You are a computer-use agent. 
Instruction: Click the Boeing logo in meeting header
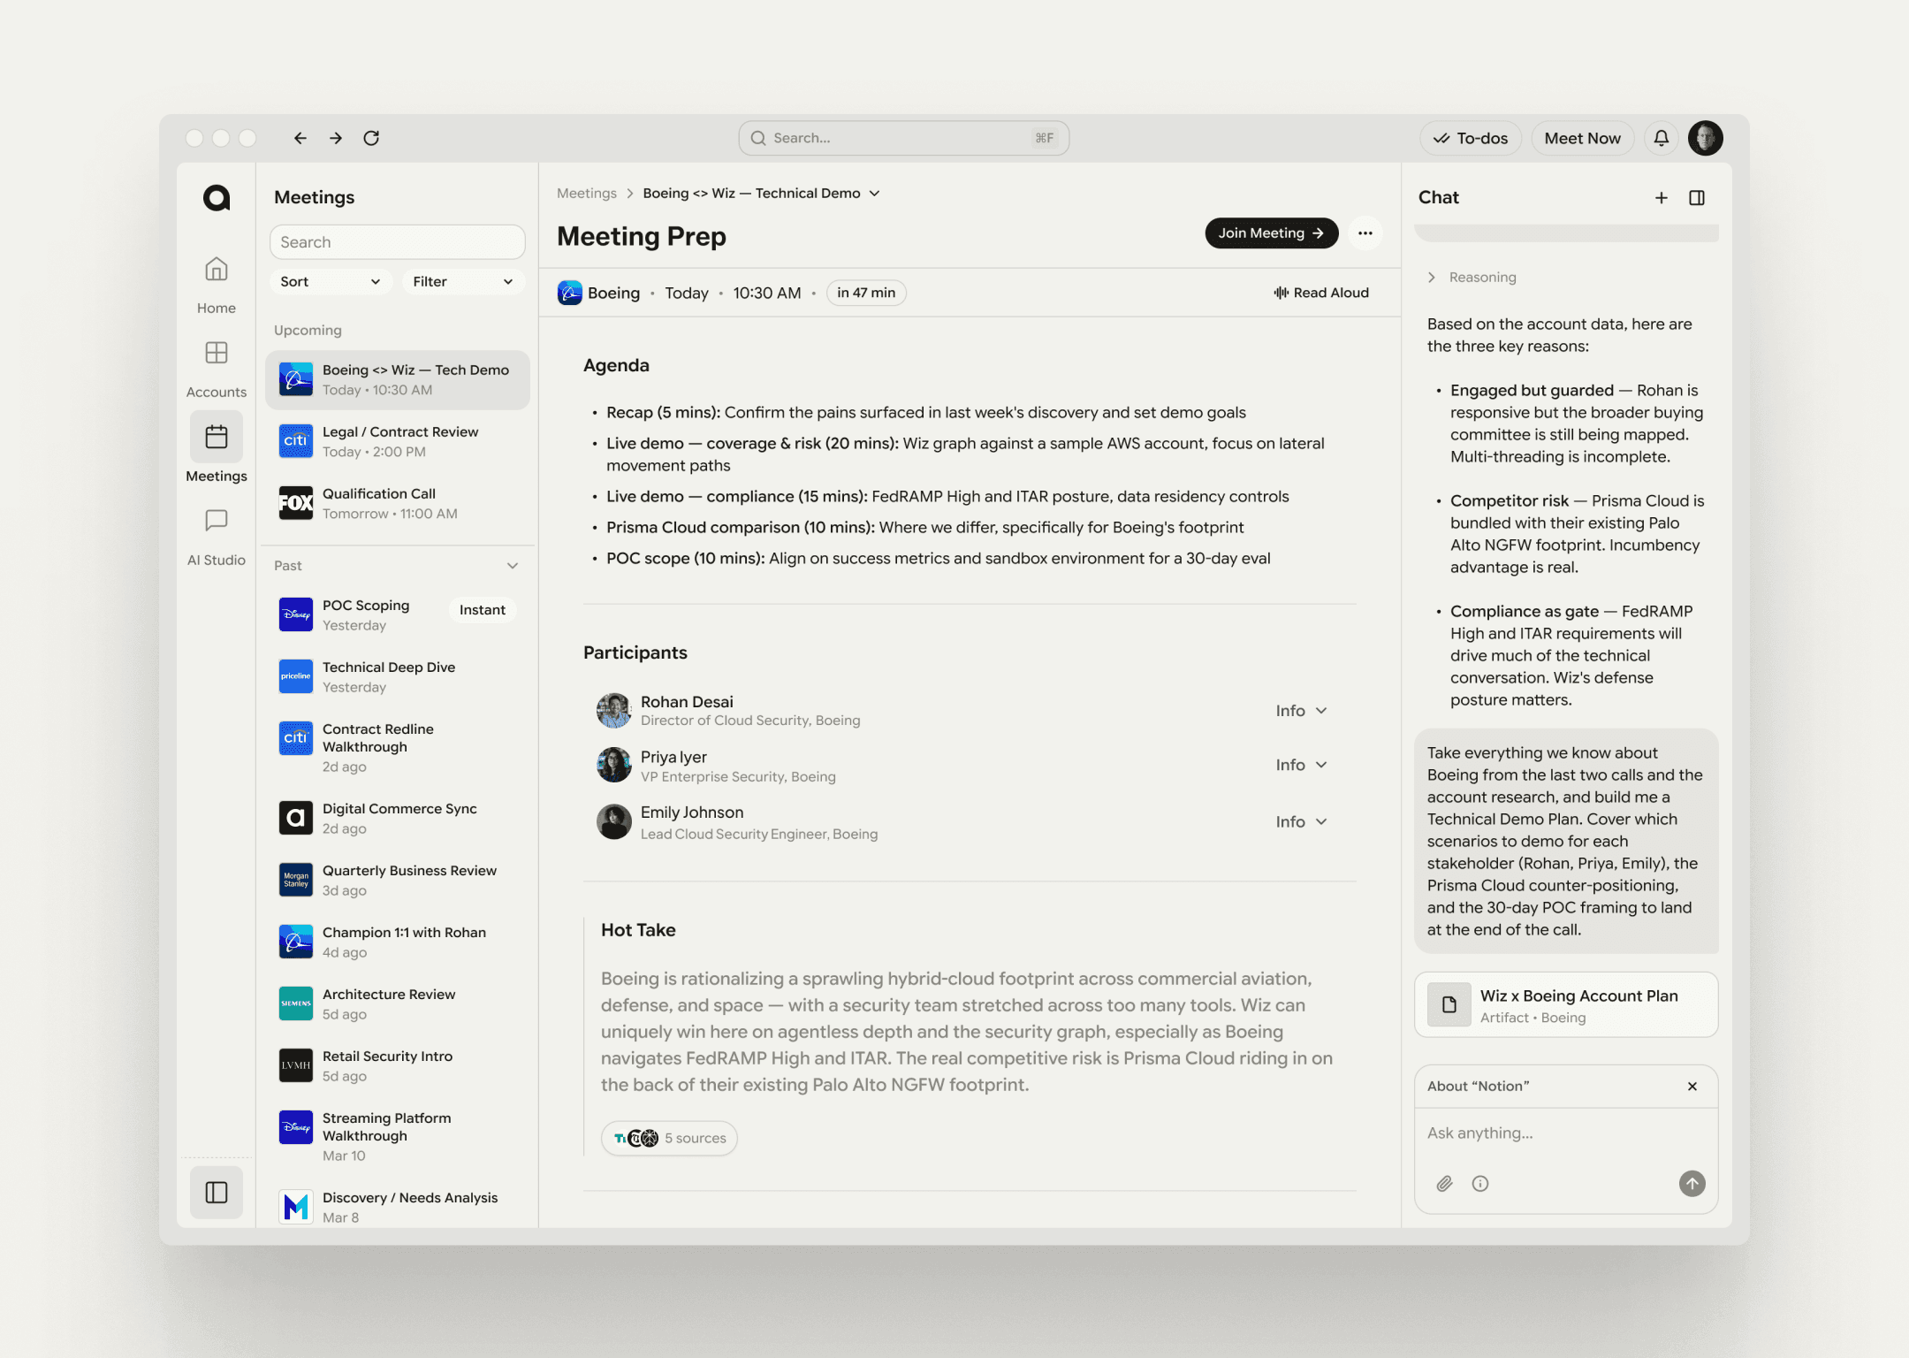(x=570, y=293)
